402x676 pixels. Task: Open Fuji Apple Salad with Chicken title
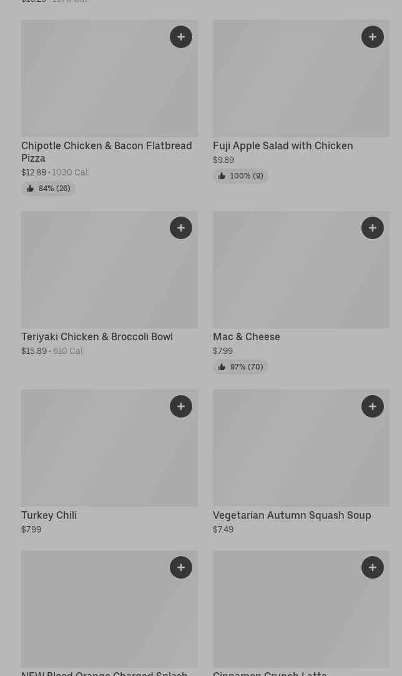pos(283,145)
